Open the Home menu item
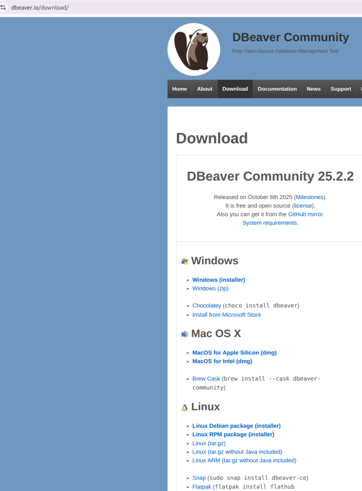 [180, 89]
